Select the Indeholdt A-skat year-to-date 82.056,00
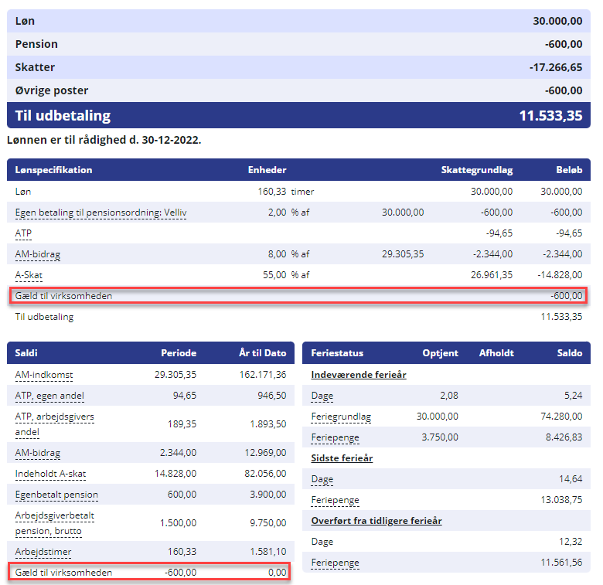Viewport: 603px width, 585px height. [x=265, y=474]
